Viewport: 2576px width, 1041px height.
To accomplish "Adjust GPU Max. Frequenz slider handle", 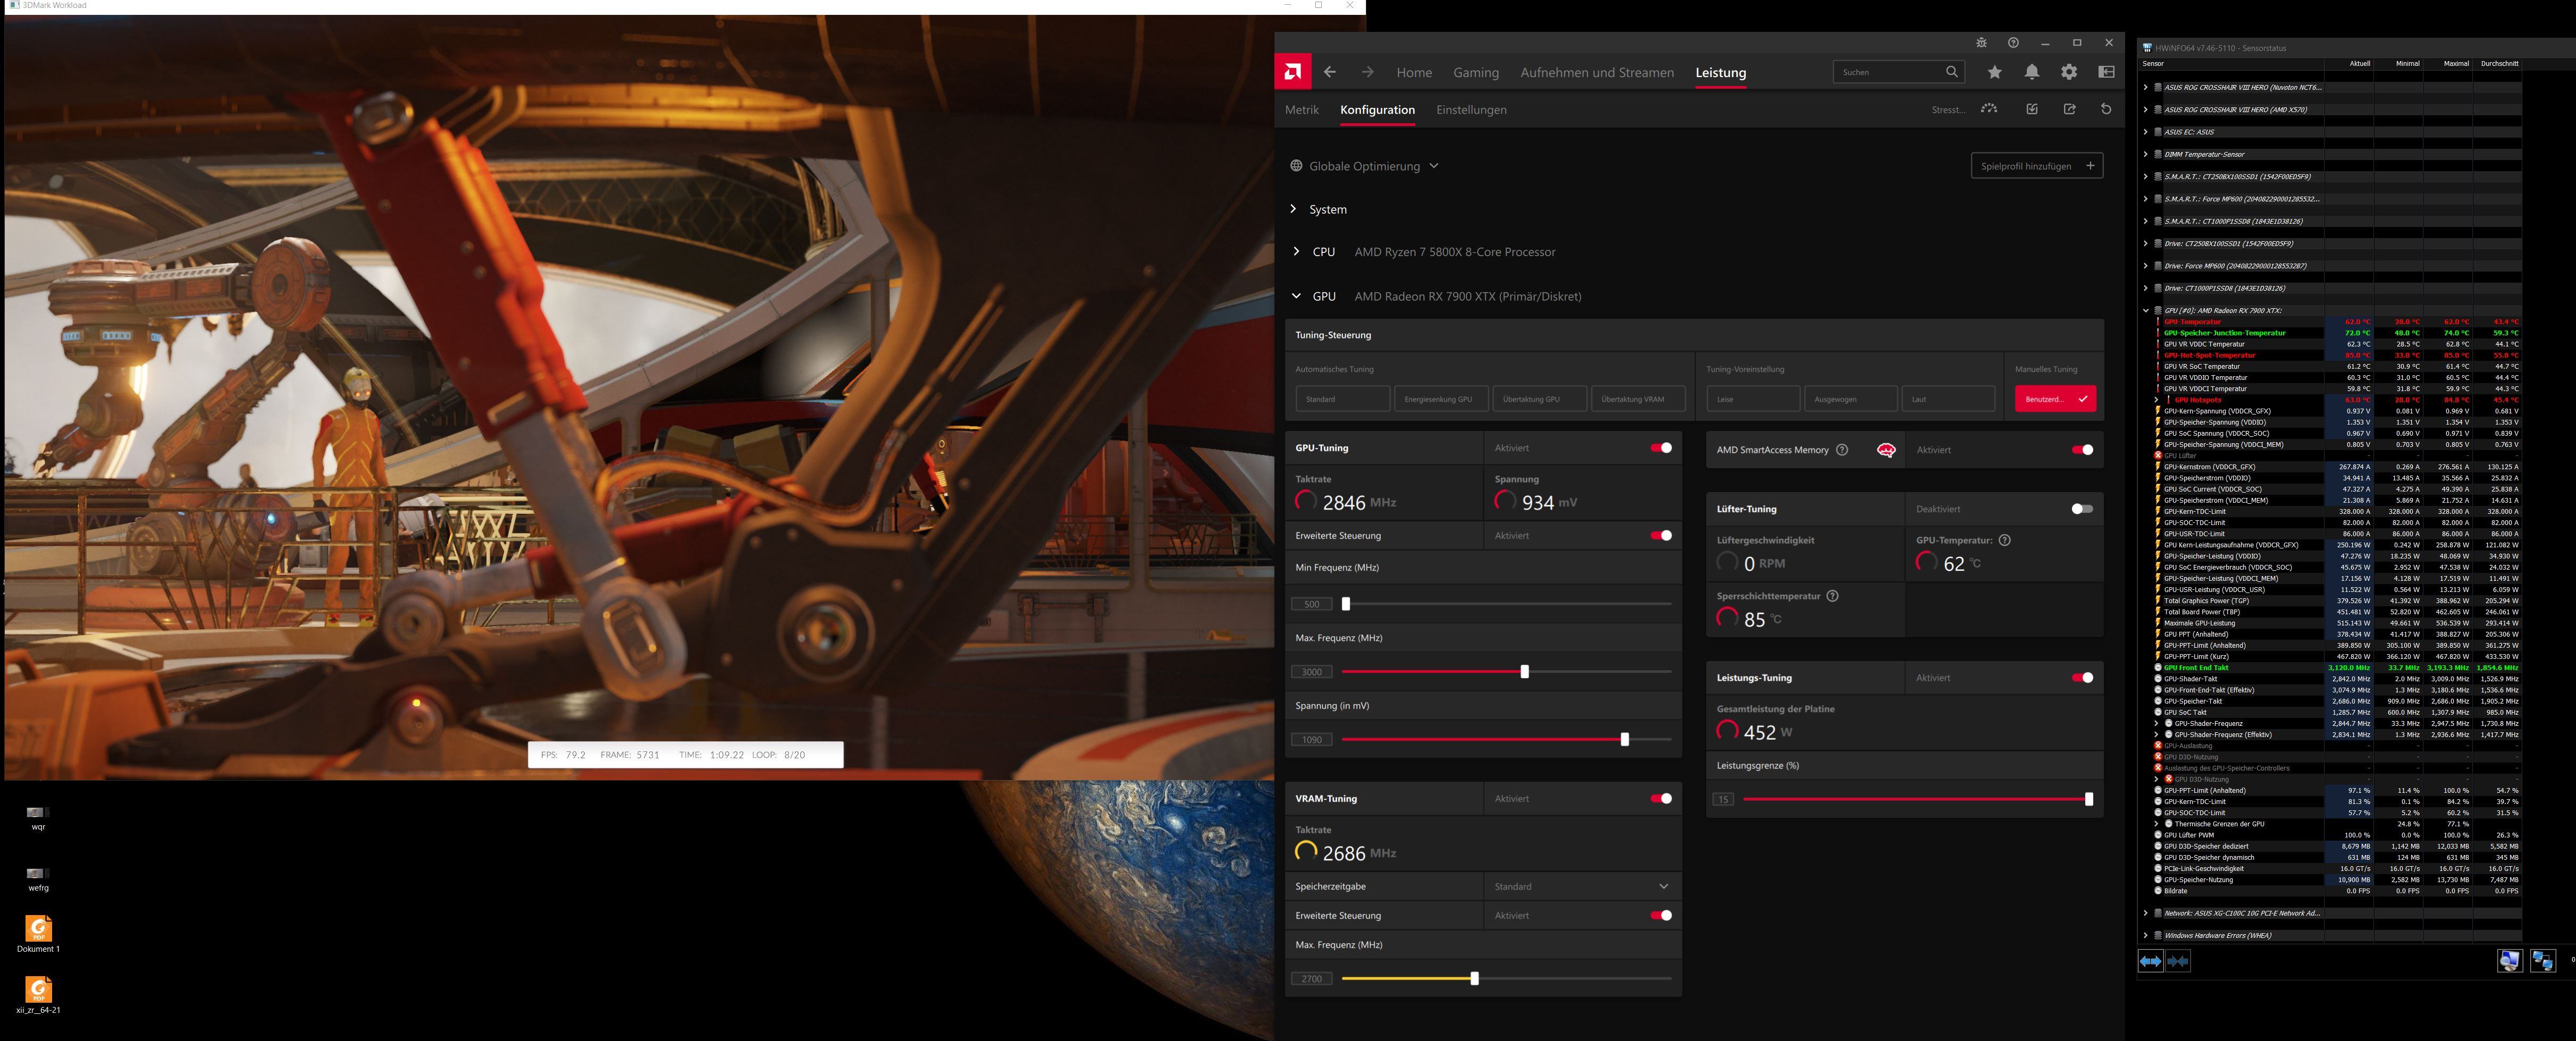I will point(1524,671).
